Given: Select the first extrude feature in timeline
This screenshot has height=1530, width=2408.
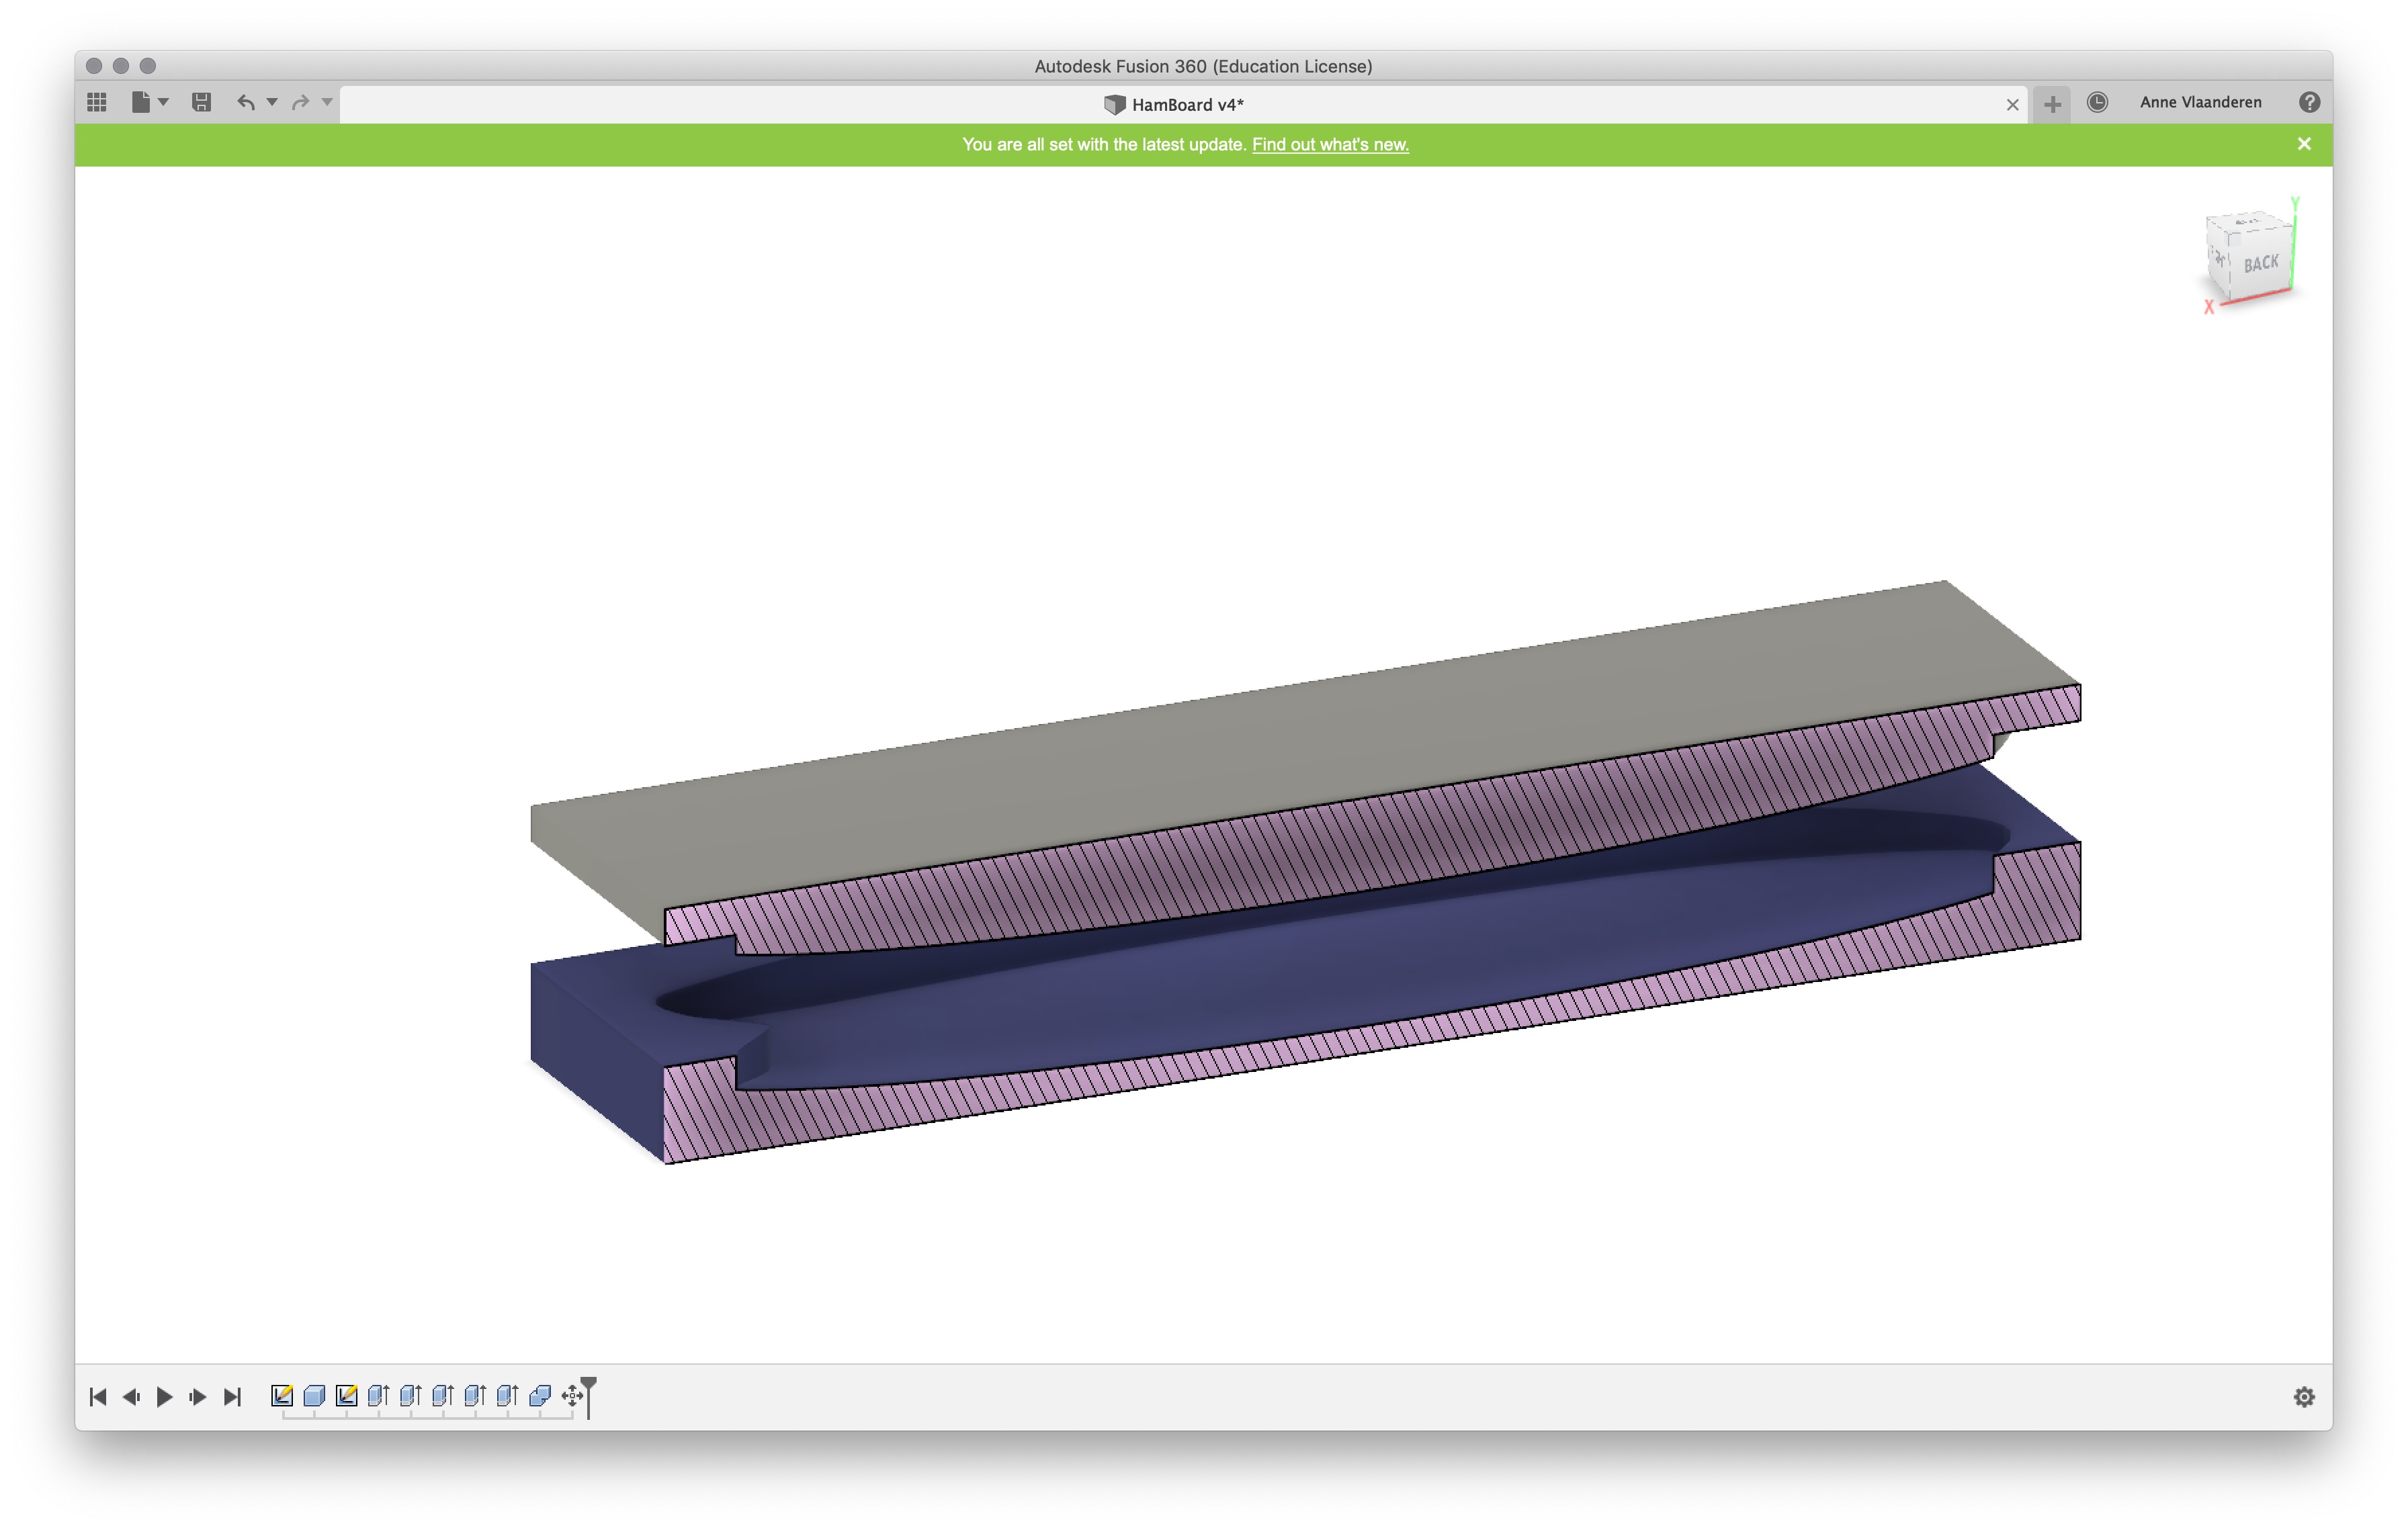Looking at the screenshot, I should pos(378,1395).
